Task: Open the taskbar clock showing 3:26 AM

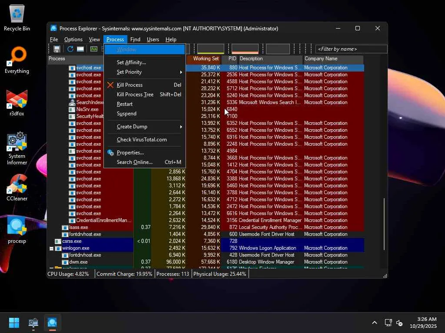Action: coord(423,323)
